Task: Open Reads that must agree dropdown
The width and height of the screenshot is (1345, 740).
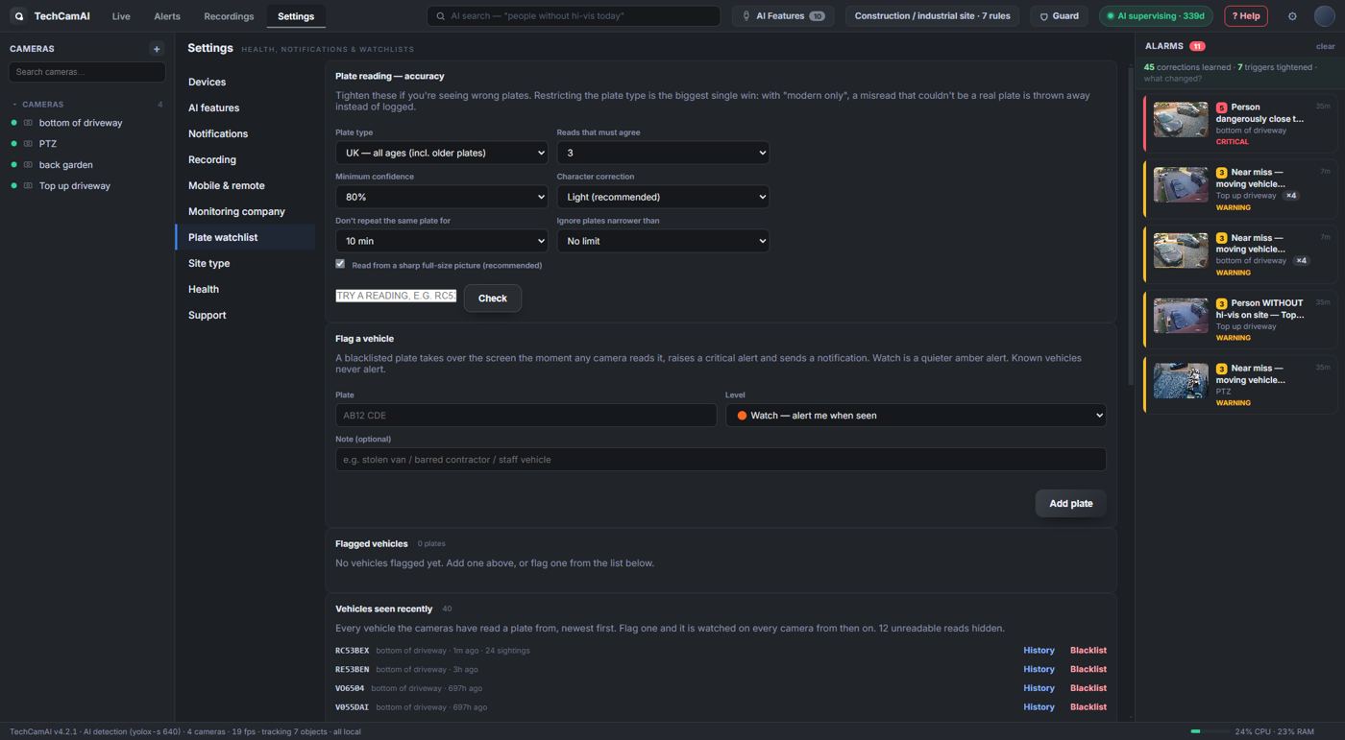Action: point(663,153)
